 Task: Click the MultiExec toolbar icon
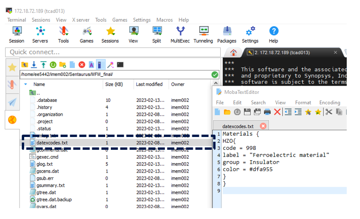180,34
